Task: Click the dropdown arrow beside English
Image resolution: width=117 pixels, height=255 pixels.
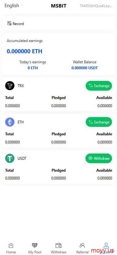Action: (x=22, y=5)
